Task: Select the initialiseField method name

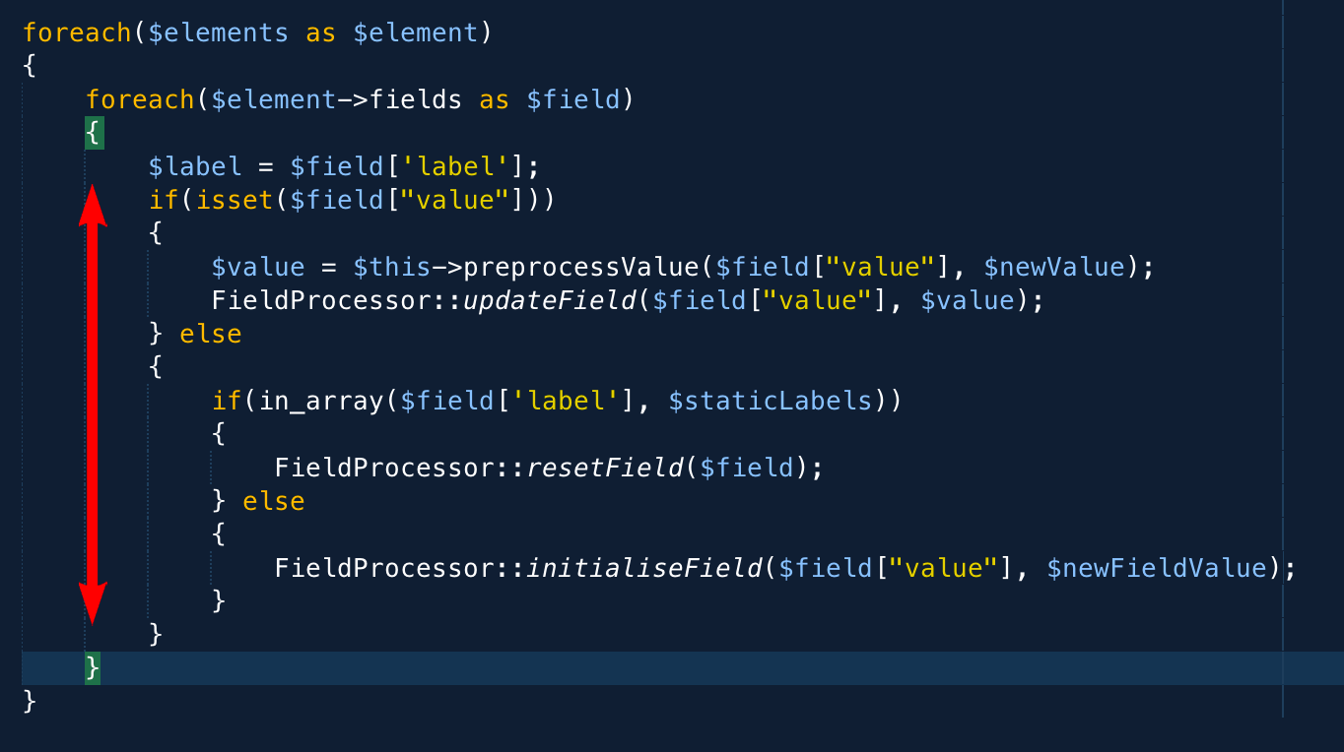Action: tap(644, 568)
